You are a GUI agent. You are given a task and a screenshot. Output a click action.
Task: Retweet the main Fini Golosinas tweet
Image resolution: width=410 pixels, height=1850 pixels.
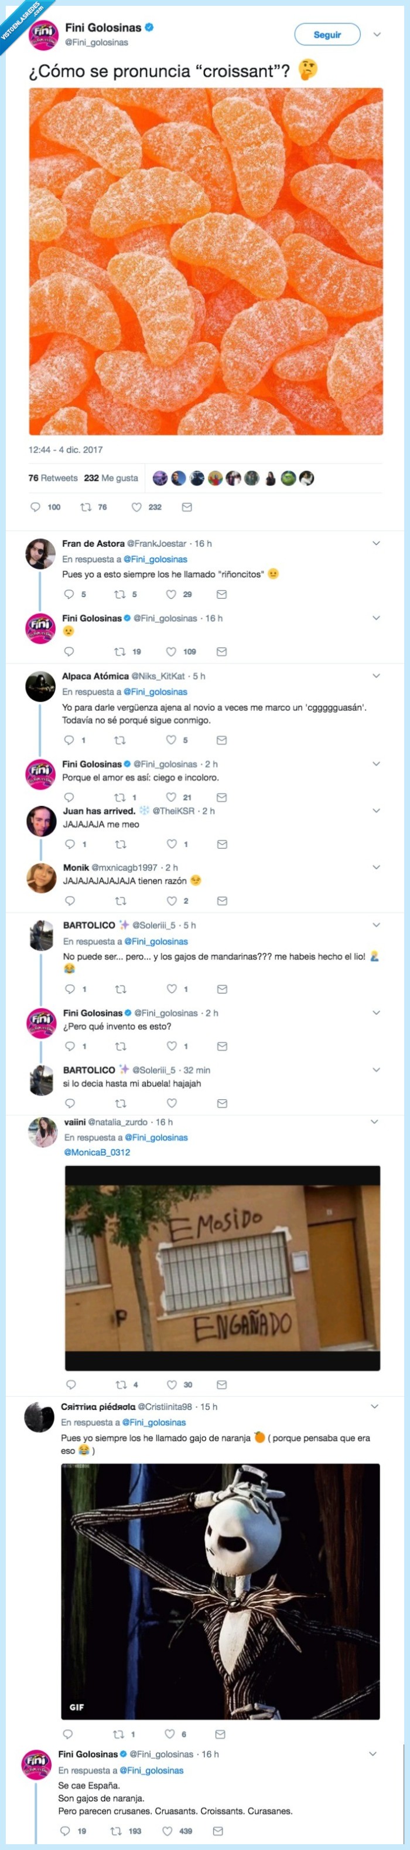coord(86,507)
